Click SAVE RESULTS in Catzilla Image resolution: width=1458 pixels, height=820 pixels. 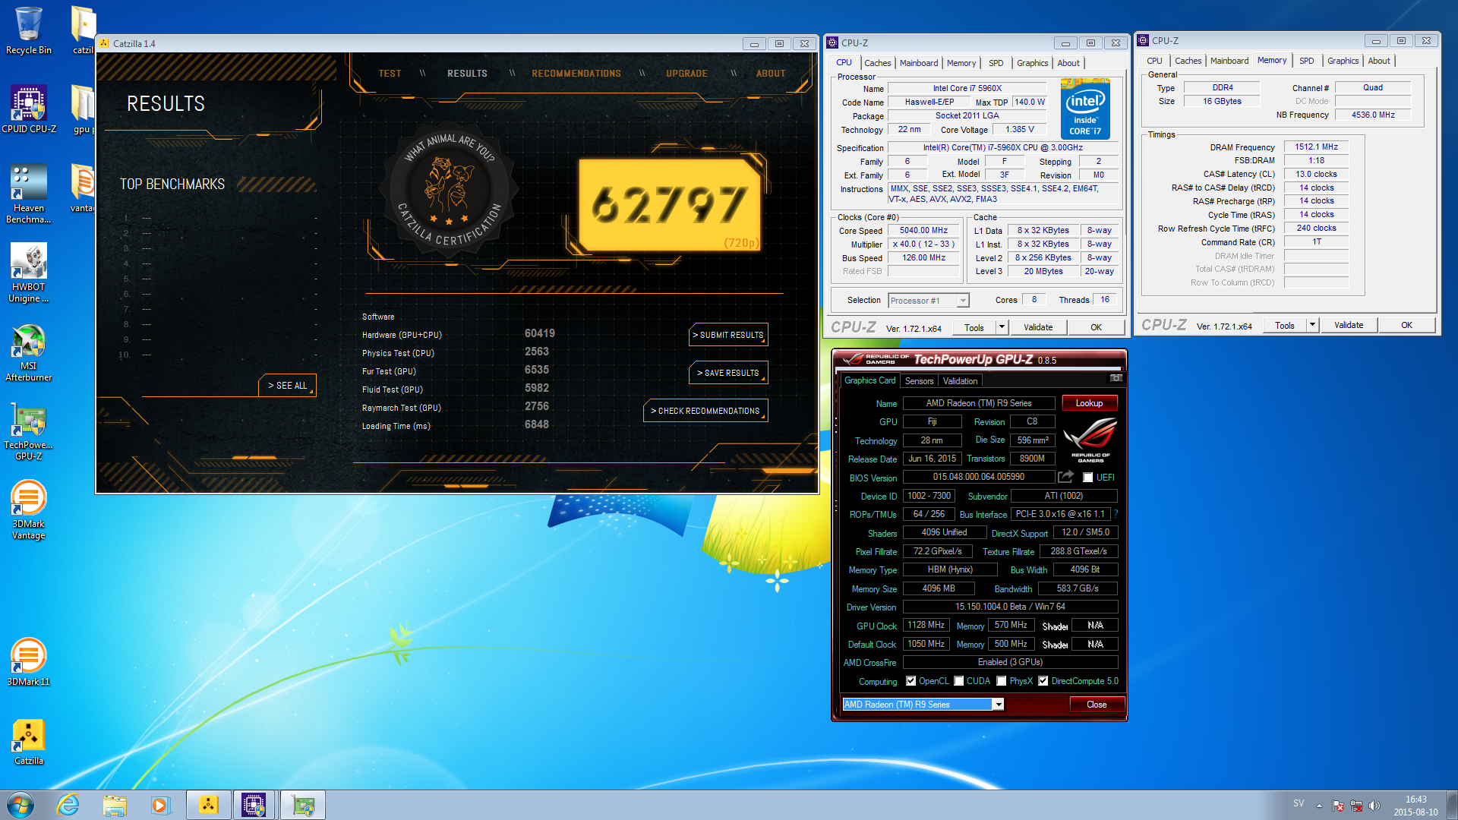(x=728, y=373)
